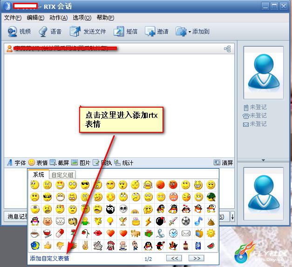Insert the lightning bolt emoticon
The width and height of the screenshot is (292, 267).
tap(148, 221)
